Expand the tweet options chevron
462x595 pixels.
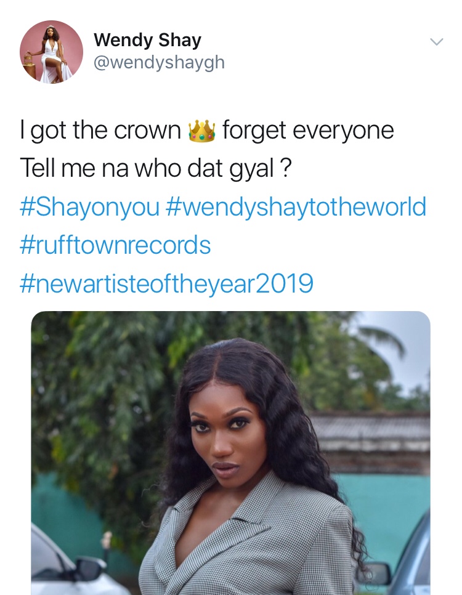pos(437,41)
